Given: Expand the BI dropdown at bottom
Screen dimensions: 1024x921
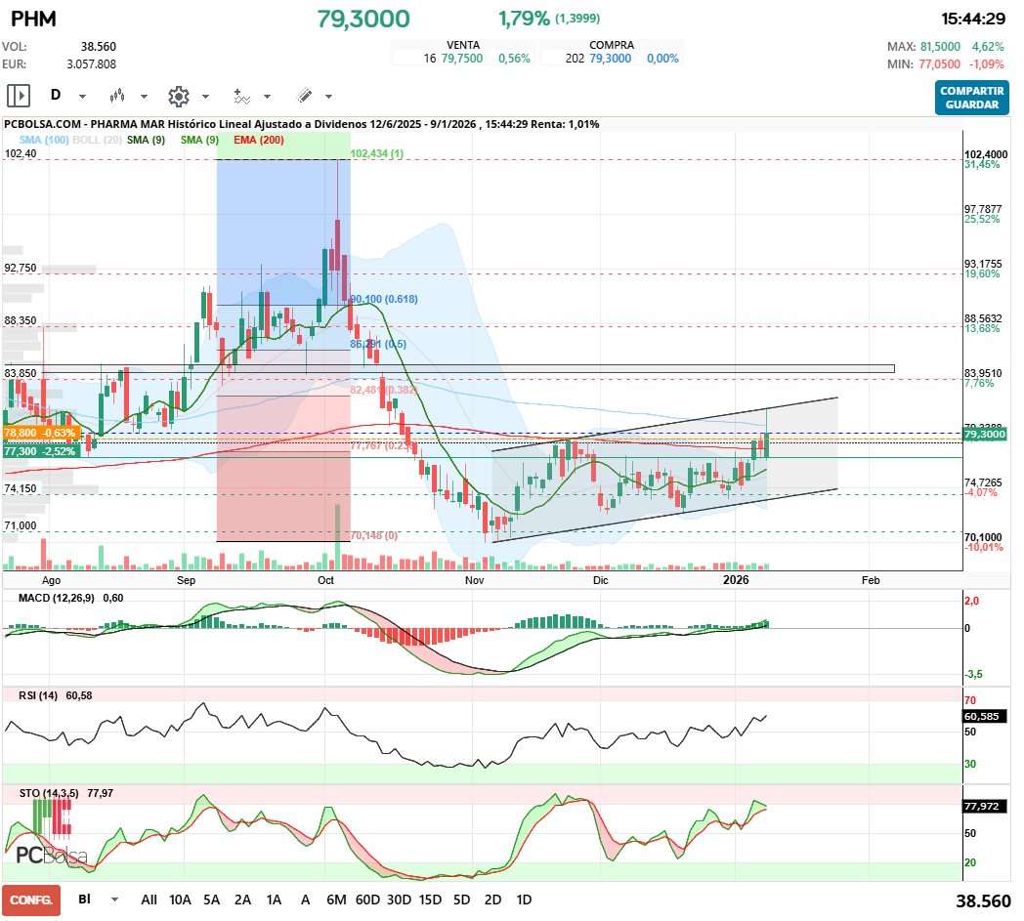Looking at the screenshot, I should [x=115, y=900].
